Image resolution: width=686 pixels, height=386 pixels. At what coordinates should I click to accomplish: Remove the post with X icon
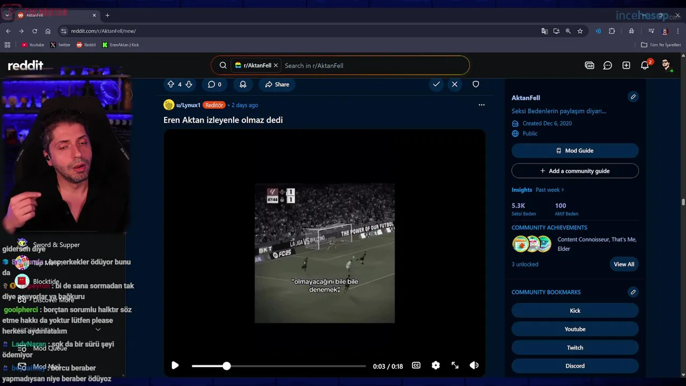pos(454,84)
